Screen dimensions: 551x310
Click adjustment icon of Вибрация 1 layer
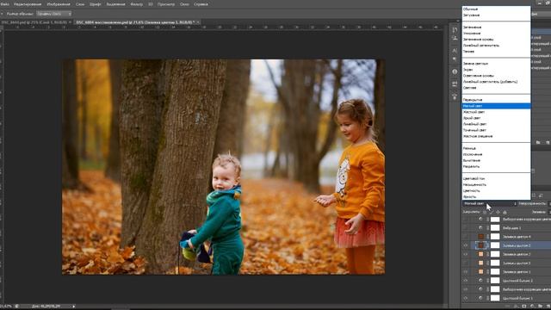(480, 227)
